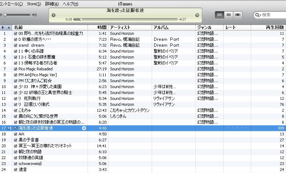
Task: Select the song 奴隷達の英雄
Action: point(31,158)
